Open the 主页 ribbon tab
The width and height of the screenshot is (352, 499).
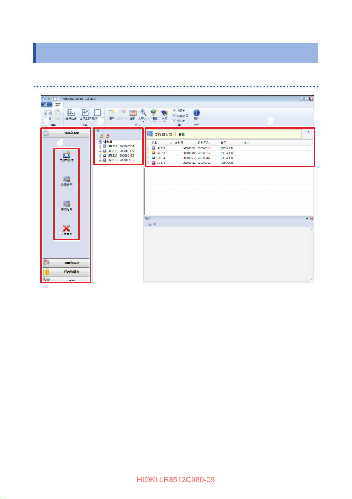(x=58, y=104)
